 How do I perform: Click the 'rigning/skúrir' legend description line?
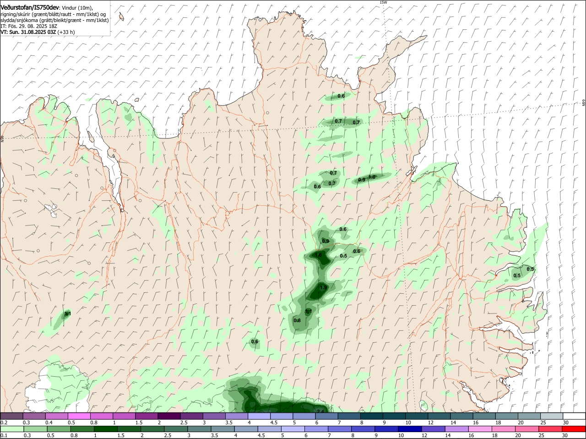(x=53, y=14)
